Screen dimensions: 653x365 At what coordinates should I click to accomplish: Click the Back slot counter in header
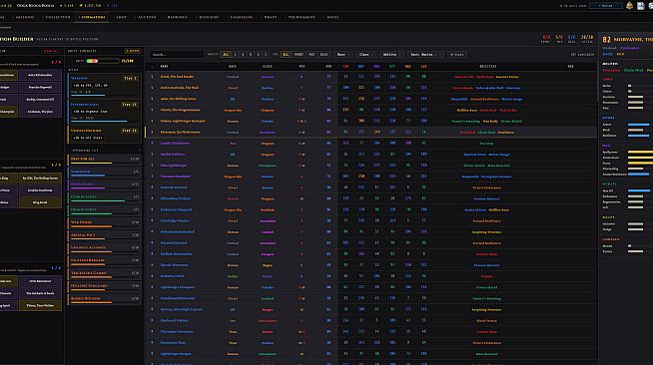(572, 39)
